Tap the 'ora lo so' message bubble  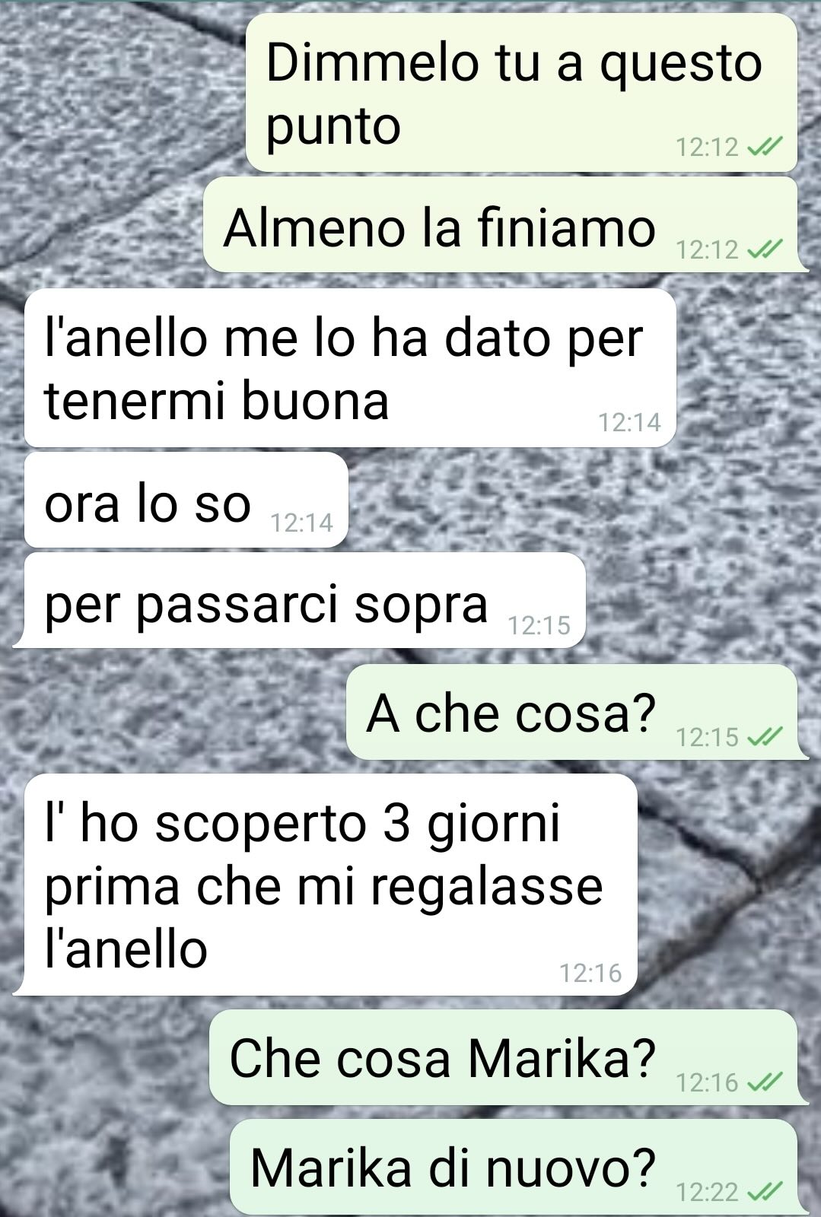pyautogui.click(x=186, y=500)
